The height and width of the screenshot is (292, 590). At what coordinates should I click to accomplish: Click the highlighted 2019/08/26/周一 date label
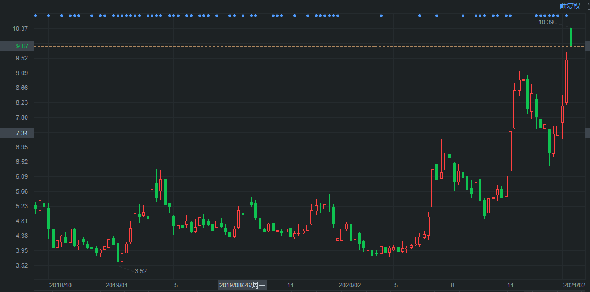point(242,285)
